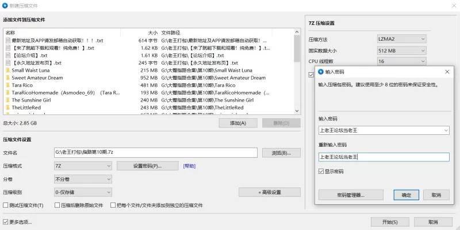Click the 添加(A) button
Screen dimensions: 460x230
click(x=238, y=123)
